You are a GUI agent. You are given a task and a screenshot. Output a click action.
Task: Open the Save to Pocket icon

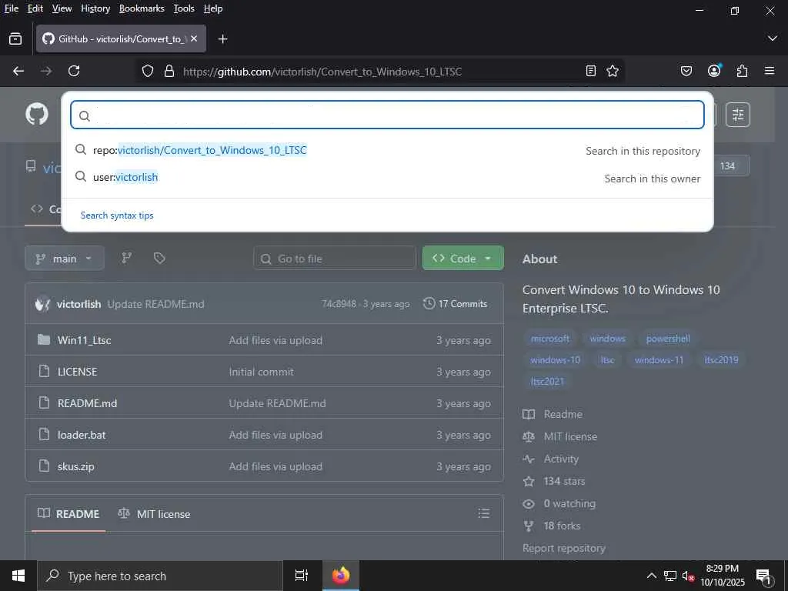686,72
